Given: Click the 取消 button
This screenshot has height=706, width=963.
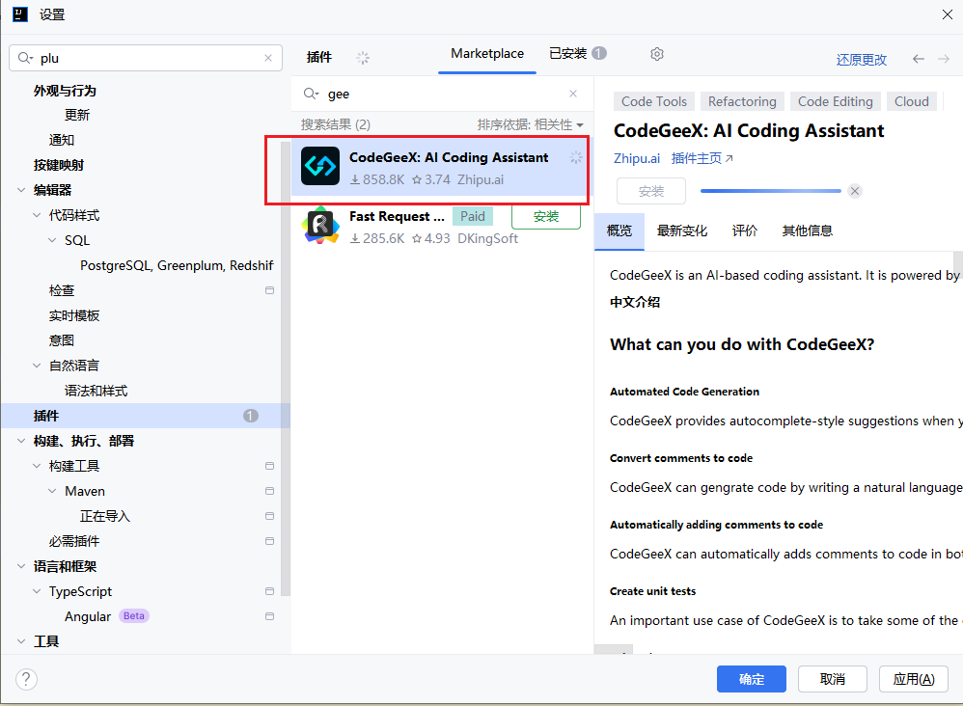Looking at the screenshot, I should pos(832,679).
